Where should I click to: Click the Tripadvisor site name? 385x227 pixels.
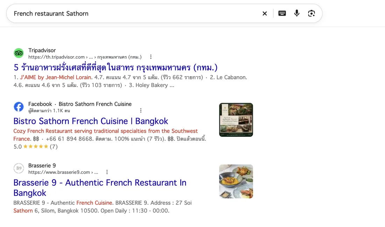(42, 50)
